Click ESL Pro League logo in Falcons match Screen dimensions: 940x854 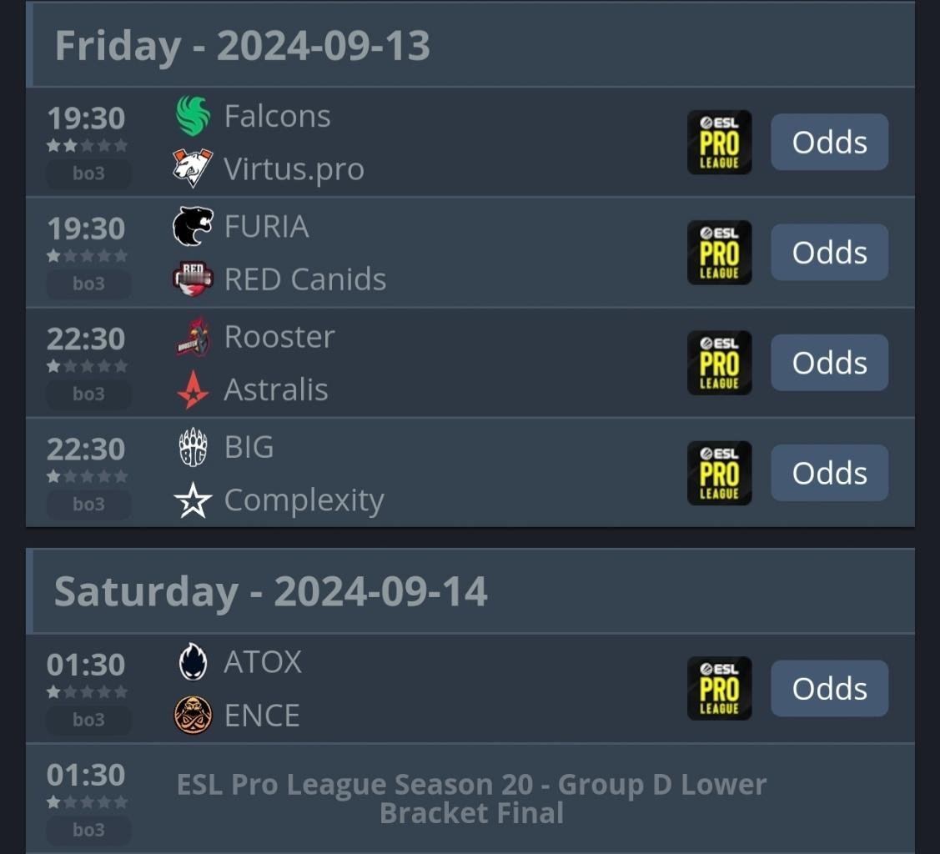(x=719, y=142)
